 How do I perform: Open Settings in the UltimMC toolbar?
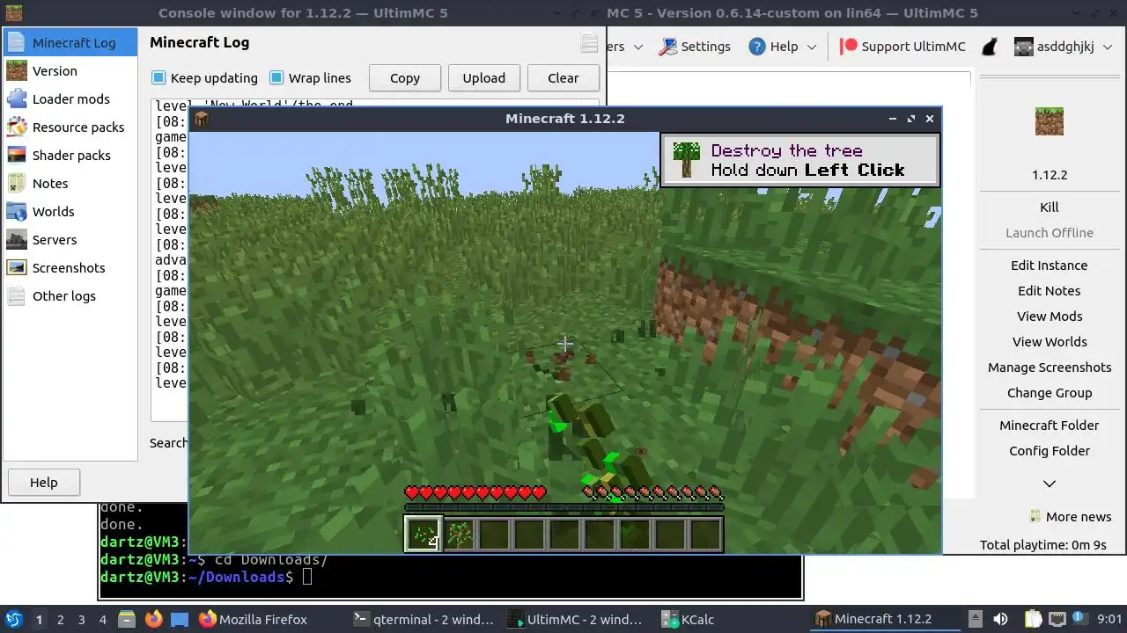coord(695,47)
